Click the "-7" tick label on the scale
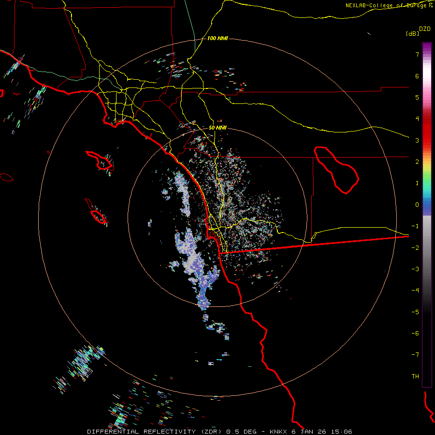The width and height of the screenshot is (435, 435). pos(415,355)
